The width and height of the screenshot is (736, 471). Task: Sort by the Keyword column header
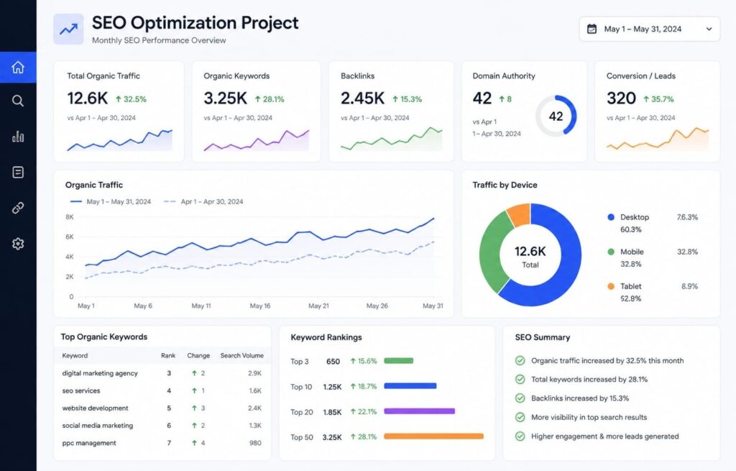75,355
